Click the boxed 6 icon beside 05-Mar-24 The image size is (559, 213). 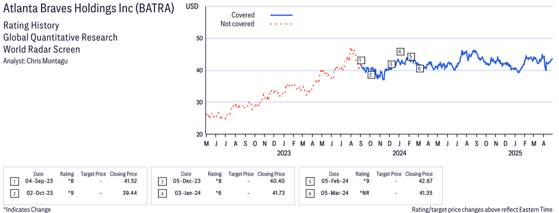point(309,193)
